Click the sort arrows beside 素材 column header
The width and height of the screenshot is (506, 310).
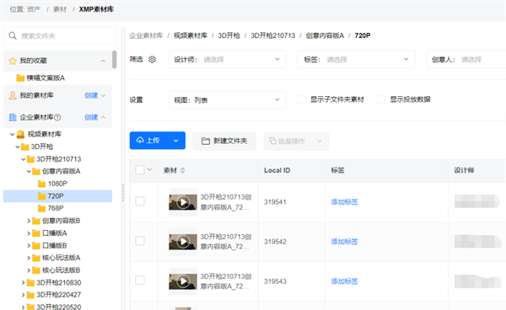click(x=183, y=170)
